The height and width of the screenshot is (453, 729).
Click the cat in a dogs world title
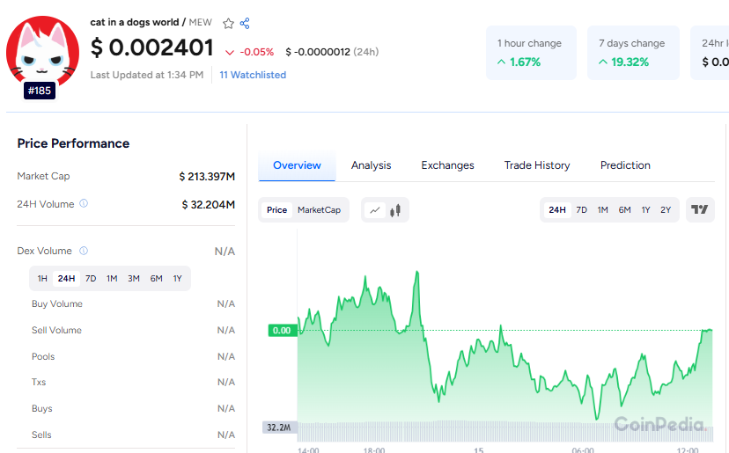tap(135, 22)
